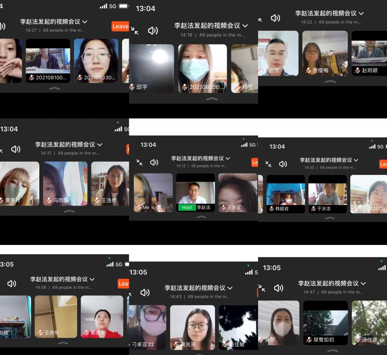This screenshot has height=355, width=387.
Task: Click the Leave button in the 14:27 meeting
Action: [x=120, y=26]
